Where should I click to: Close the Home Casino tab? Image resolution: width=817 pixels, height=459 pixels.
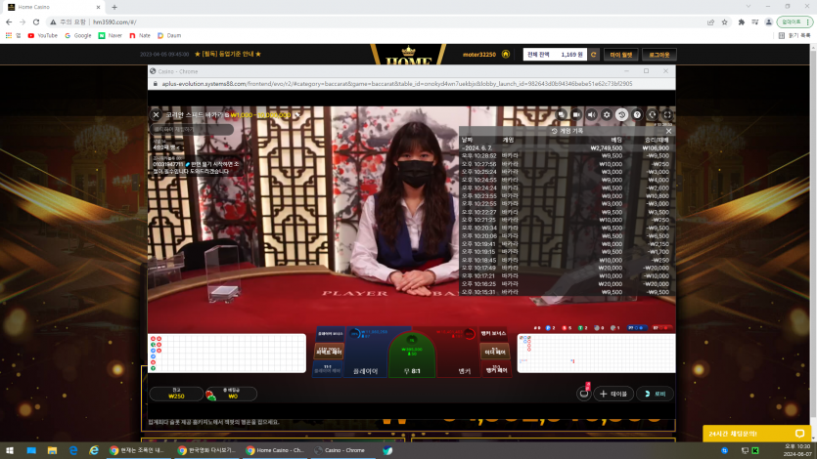pyautogui.click(x=98, y=7)
